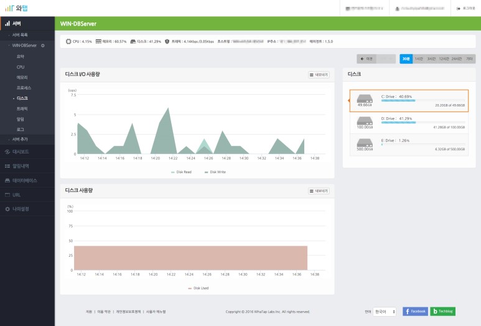Open 내보내기 export menu for disk usage chart

[319, 191]
